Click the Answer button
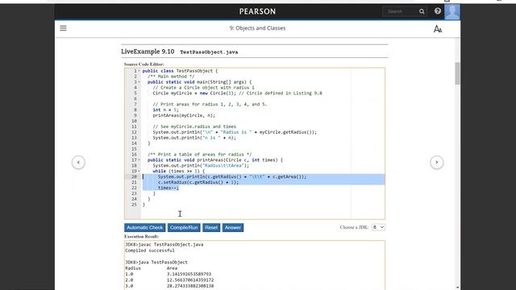 [x=233, y=227]
